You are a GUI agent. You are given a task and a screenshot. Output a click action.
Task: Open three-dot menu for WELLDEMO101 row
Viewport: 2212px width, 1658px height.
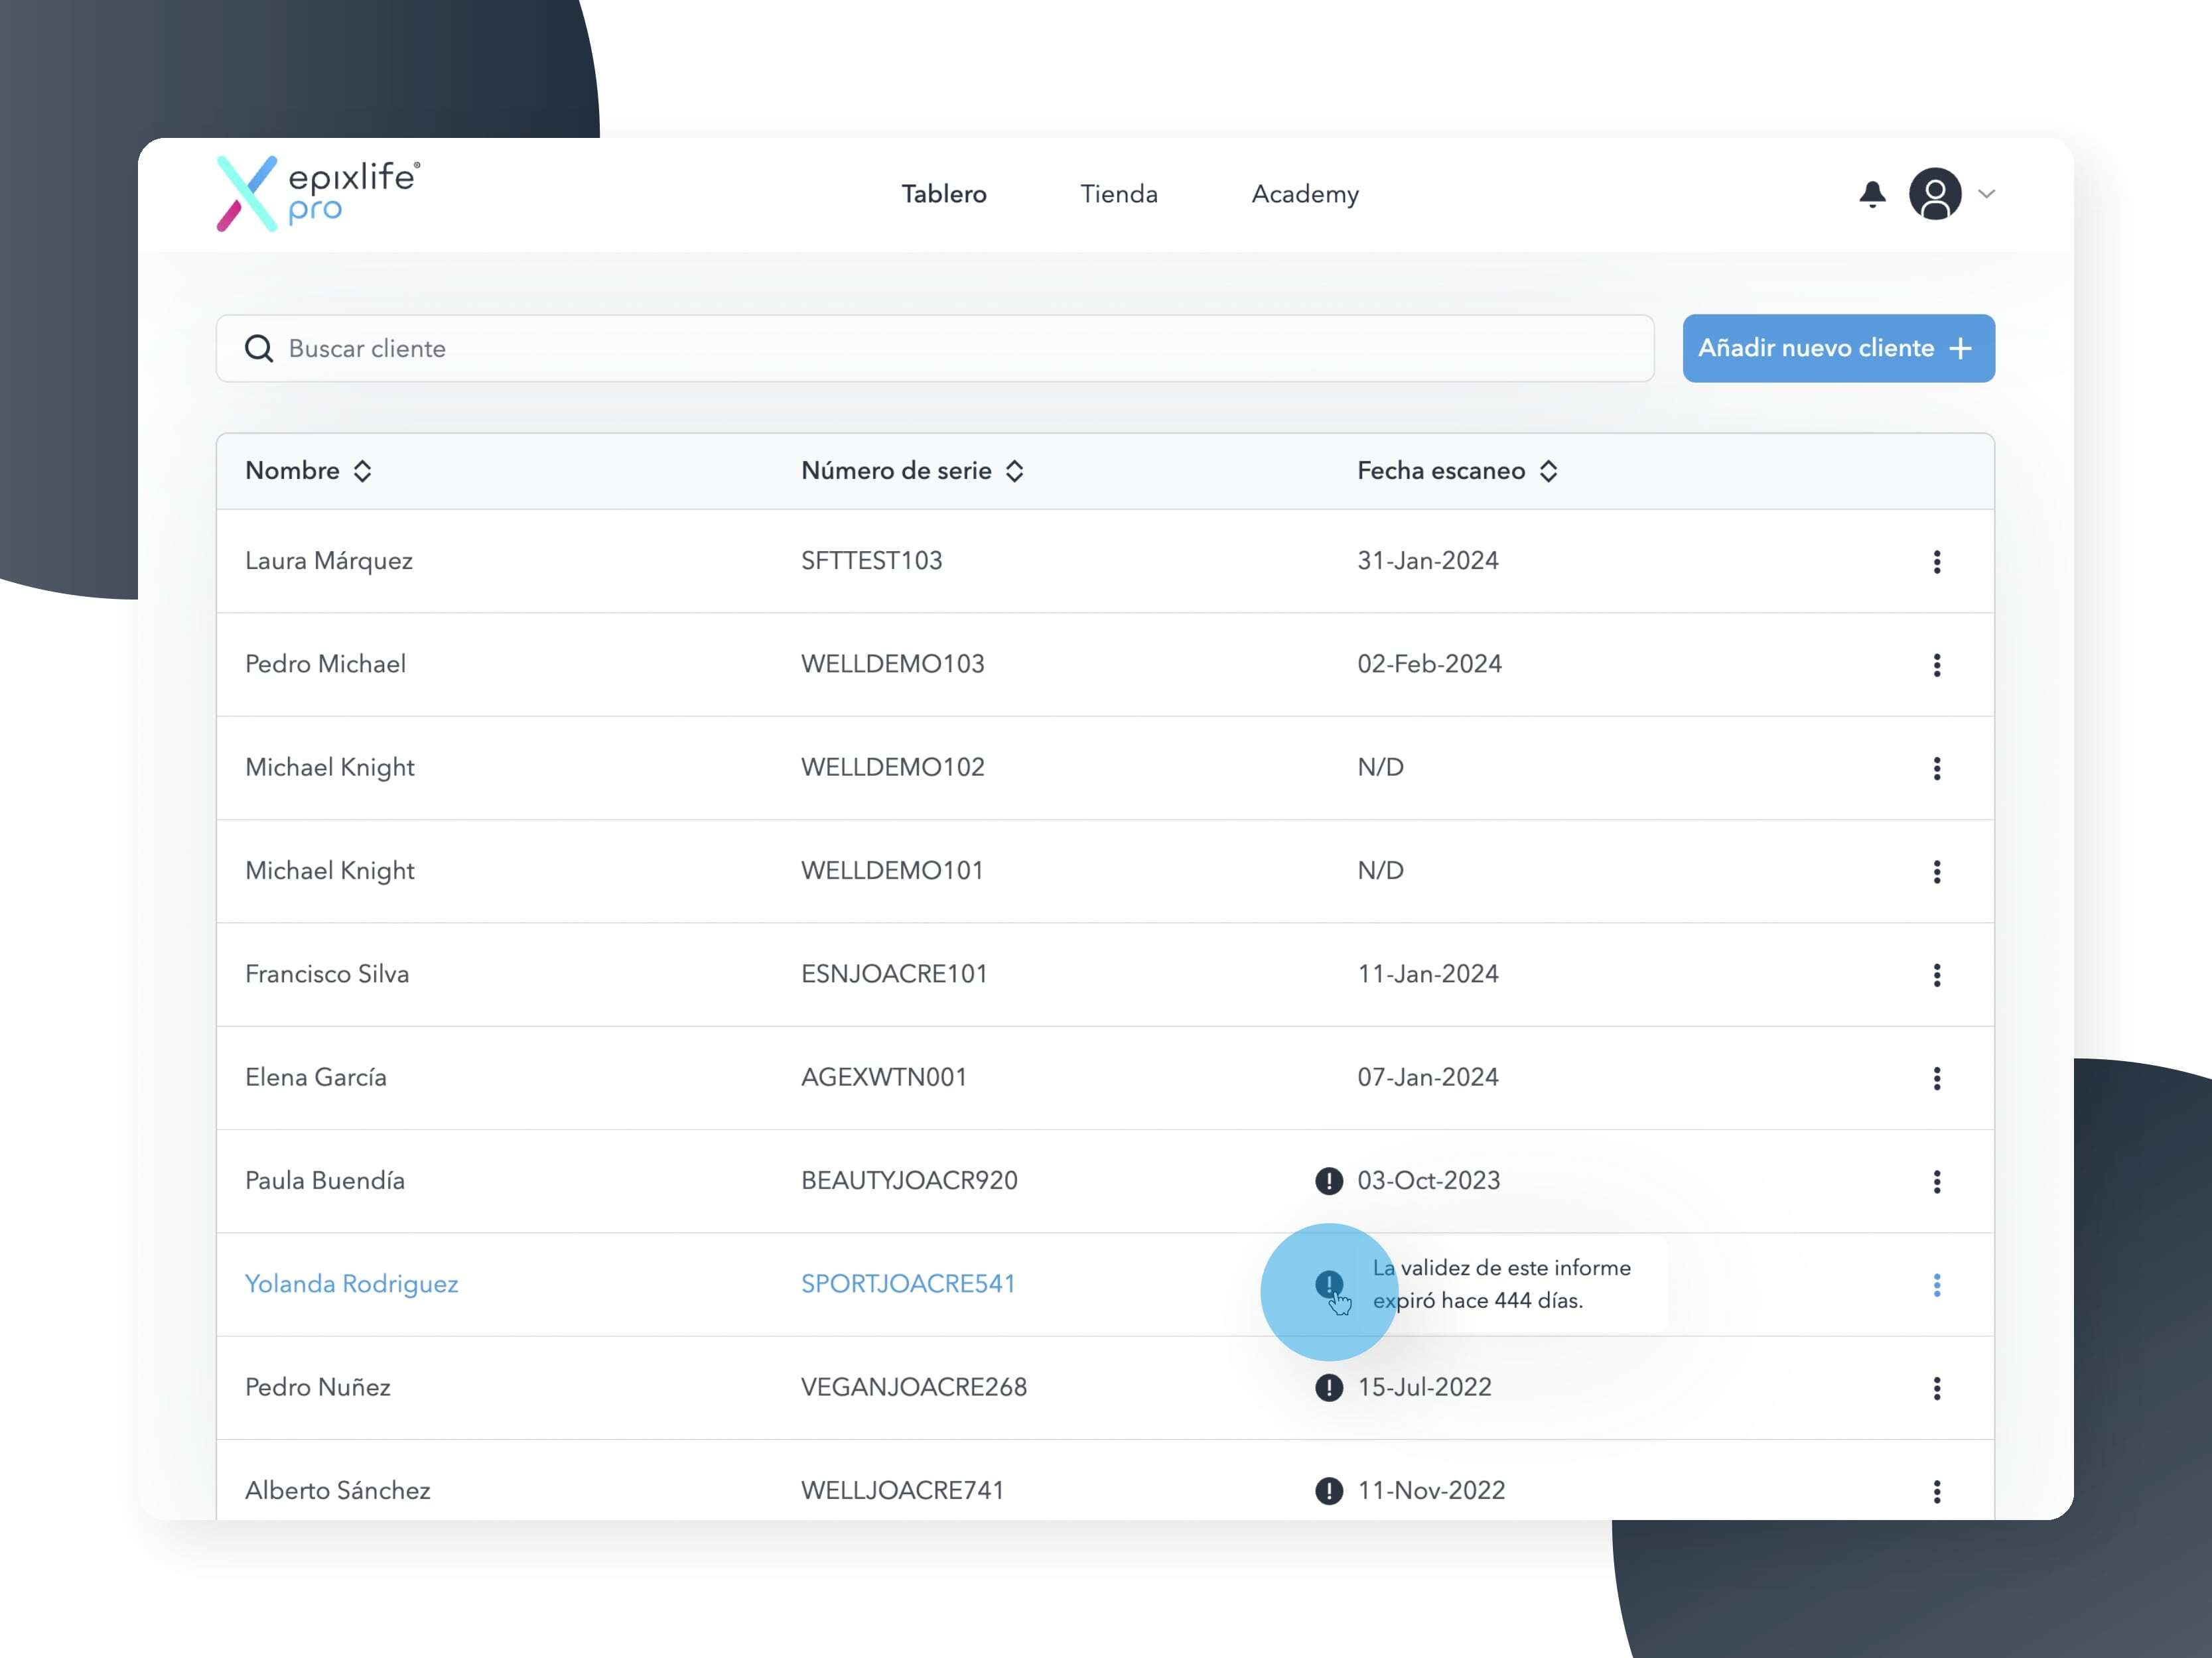tap(1937, 871)
